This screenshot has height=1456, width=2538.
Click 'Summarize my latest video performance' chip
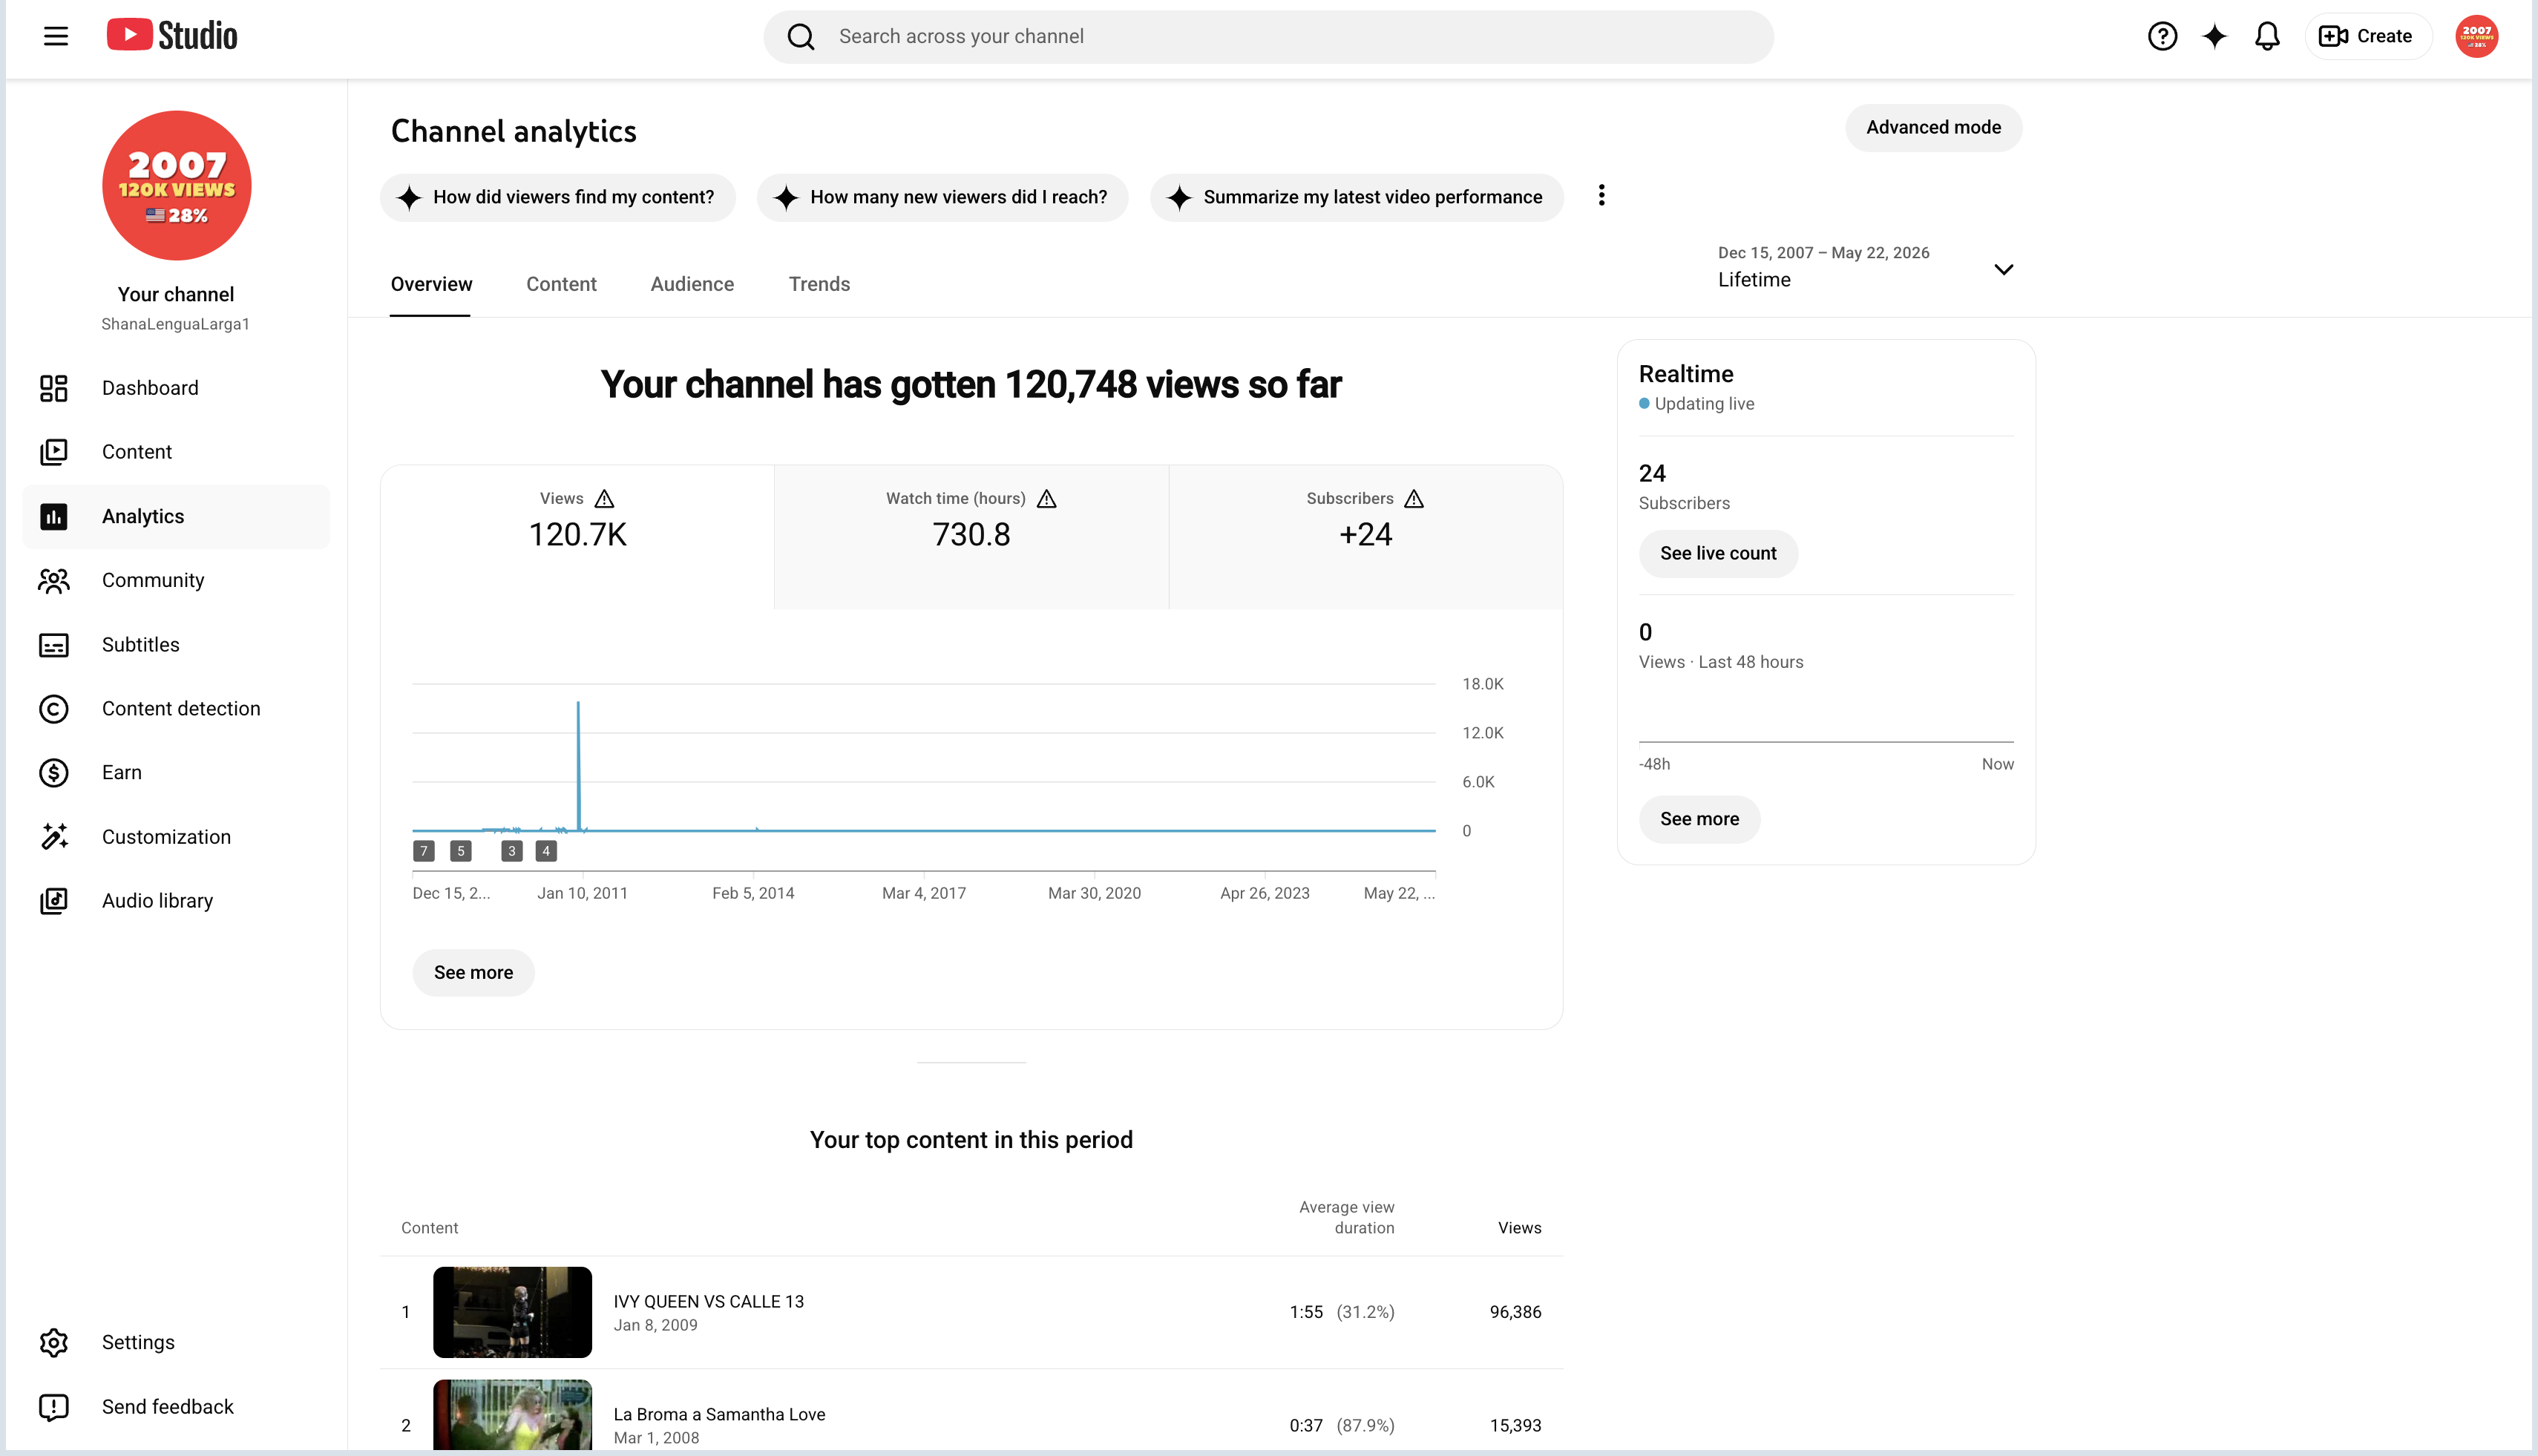(x=1356, y=198)
